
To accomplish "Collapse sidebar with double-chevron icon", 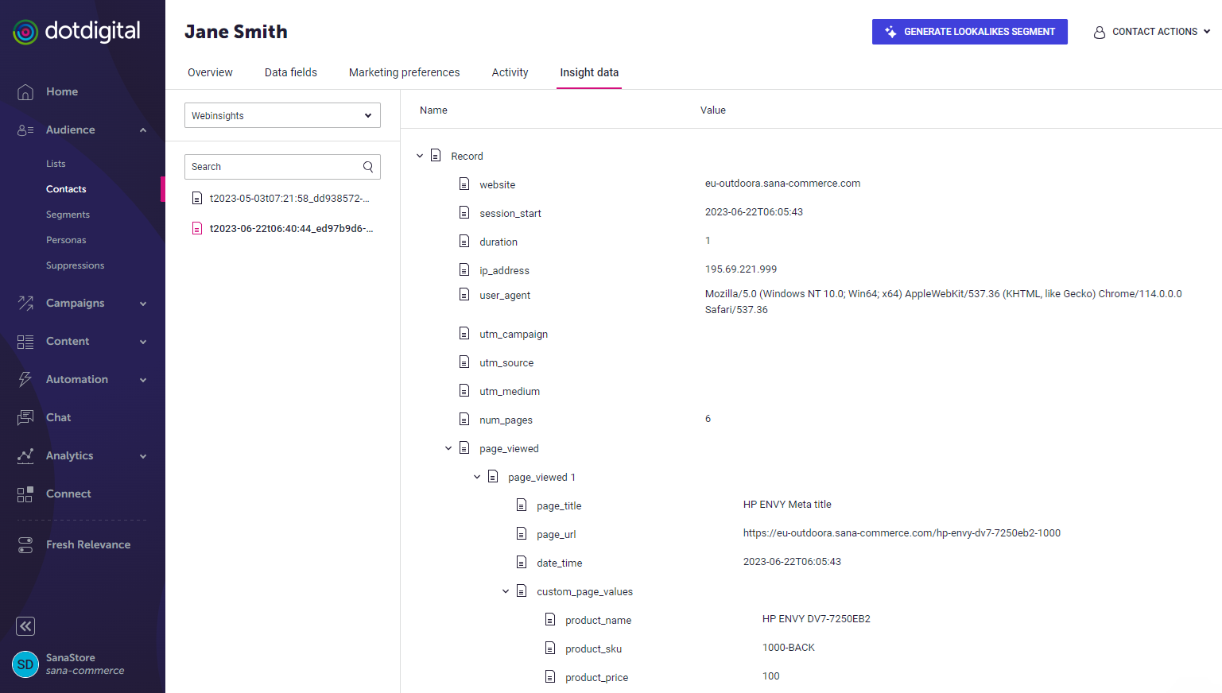I will click(25, 626).
